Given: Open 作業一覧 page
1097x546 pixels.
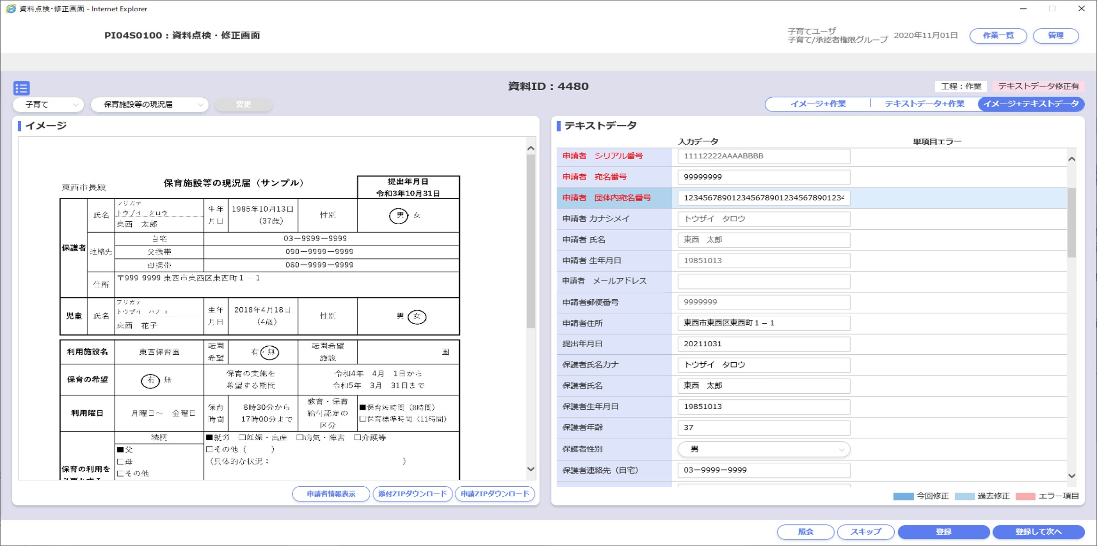Looking at the screenshot, I should pyautogui.click(x=998, y=36).
